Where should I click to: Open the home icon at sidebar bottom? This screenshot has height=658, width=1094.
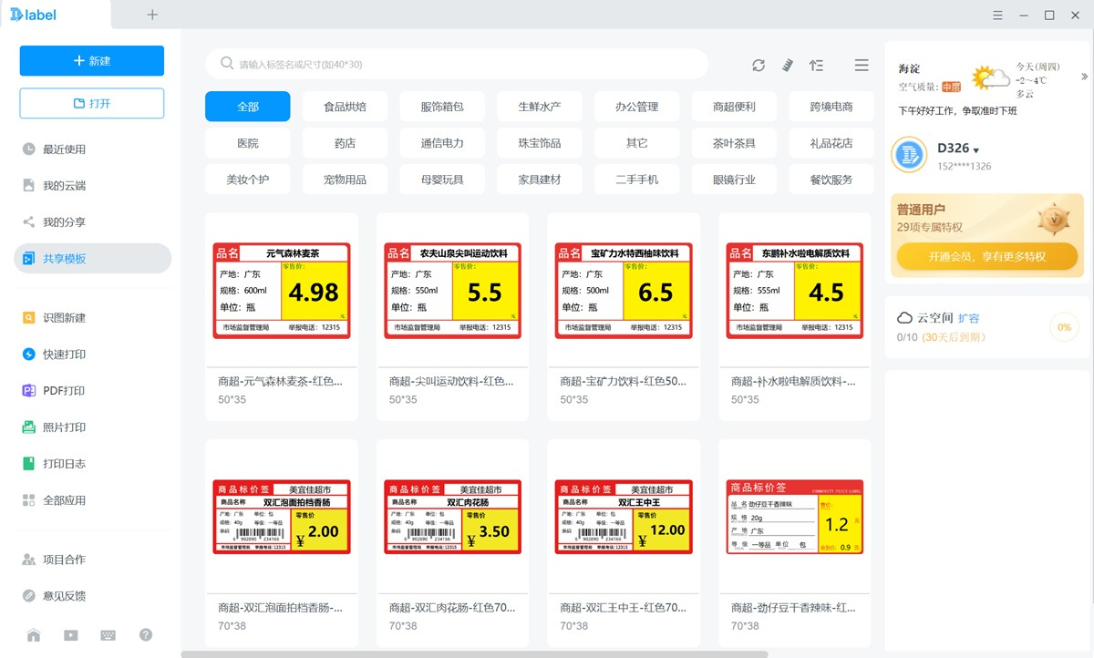click(34, 635)
